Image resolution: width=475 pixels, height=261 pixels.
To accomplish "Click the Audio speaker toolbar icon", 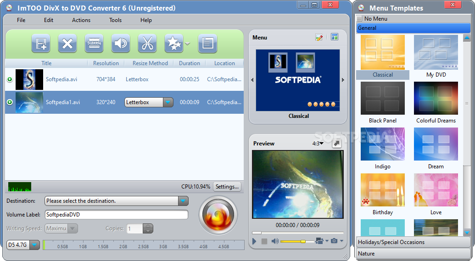I will click(x=121, y=43).
